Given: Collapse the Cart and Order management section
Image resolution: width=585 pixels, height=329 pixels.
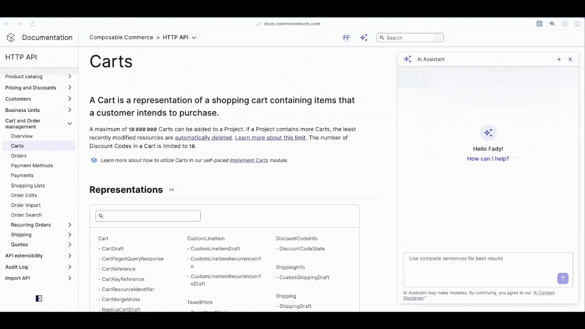Looking at the screenshot, I should point(69,123).
